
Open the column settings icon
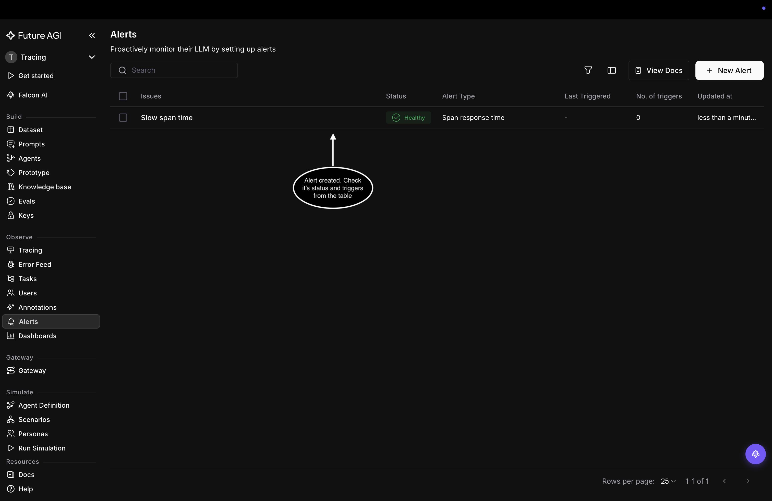click(x=611, y=70)
